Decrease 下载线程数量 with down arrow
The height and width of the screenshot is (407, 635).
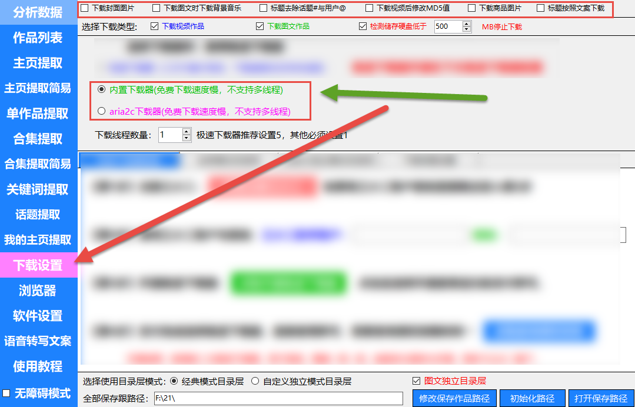(187, 138)
